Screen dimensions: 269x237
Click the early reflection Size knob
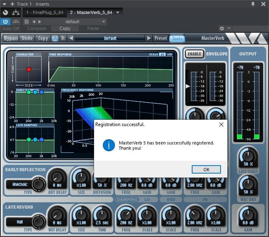coord(81,178)
